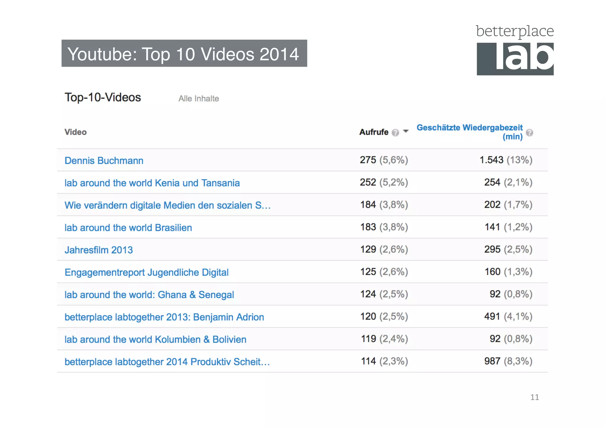Click the 120 (2,5%) views cell
The width and height of the screenshot is (606, 428).
(384, 316)
